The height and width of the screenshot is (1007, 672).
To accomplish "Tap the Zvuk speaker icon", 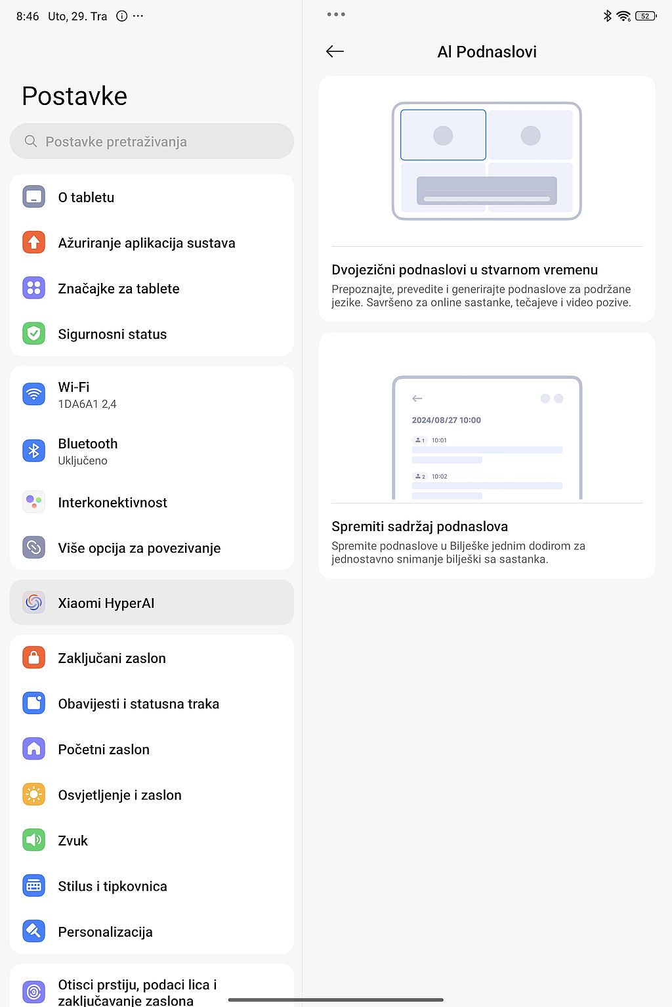I will (x=33, y=840).
